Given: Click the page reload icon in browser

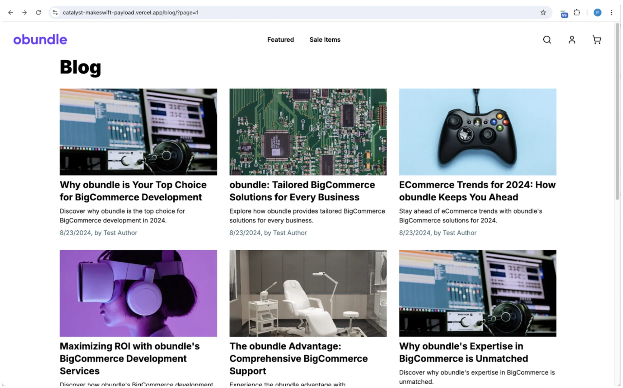Looking at the screenshot, I should tap(39, 12).
